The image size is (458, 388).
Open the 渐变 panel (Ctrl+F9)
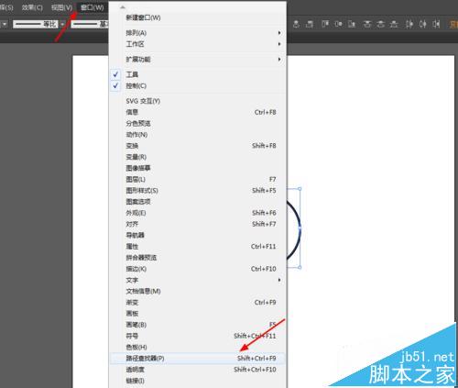click(x=198, y=302)
